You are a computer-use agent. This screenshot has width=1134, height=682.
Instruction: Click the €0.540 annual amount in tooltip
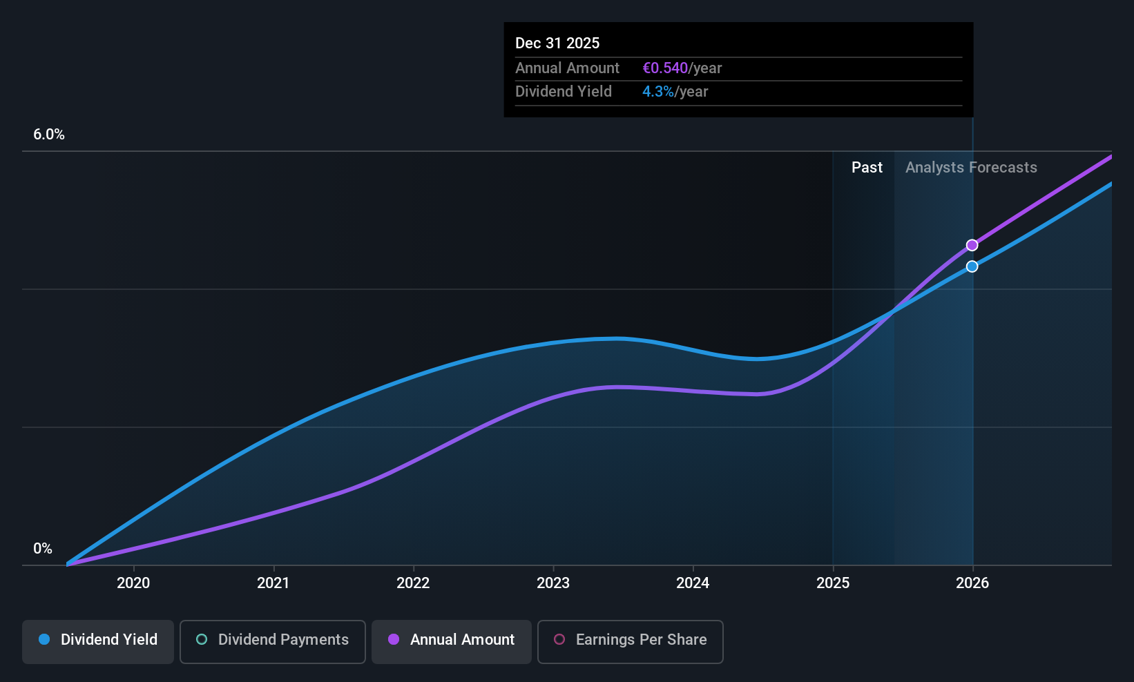pos(665,68)
